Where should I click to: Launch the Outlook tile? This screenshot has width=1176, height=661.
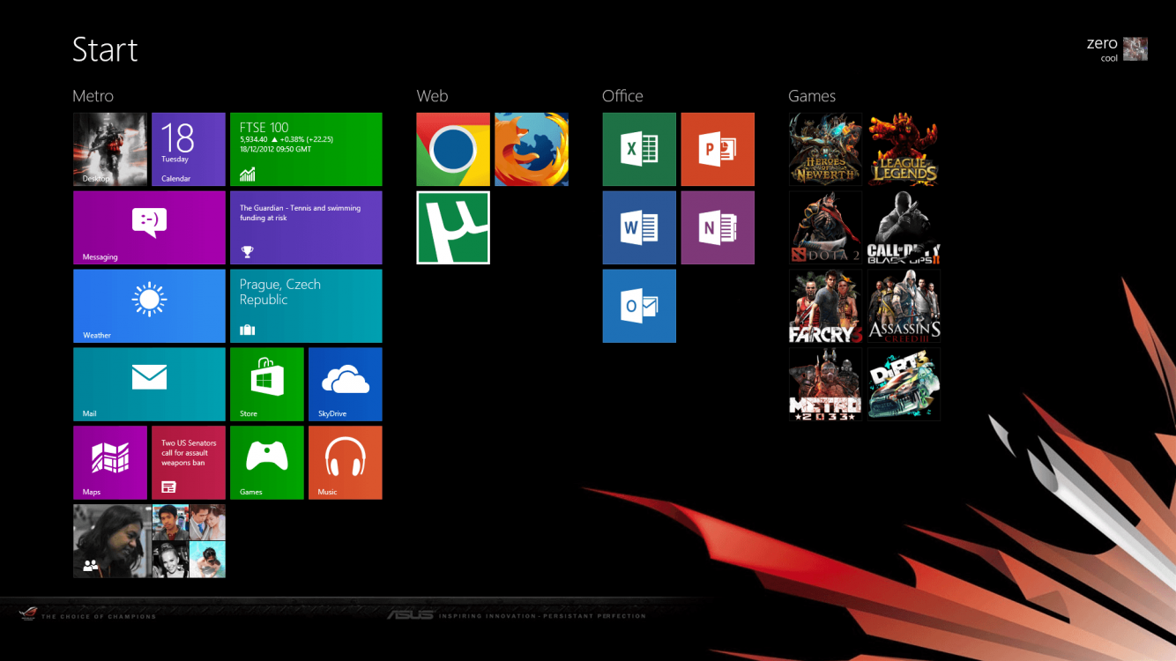[x=639, y=306]
